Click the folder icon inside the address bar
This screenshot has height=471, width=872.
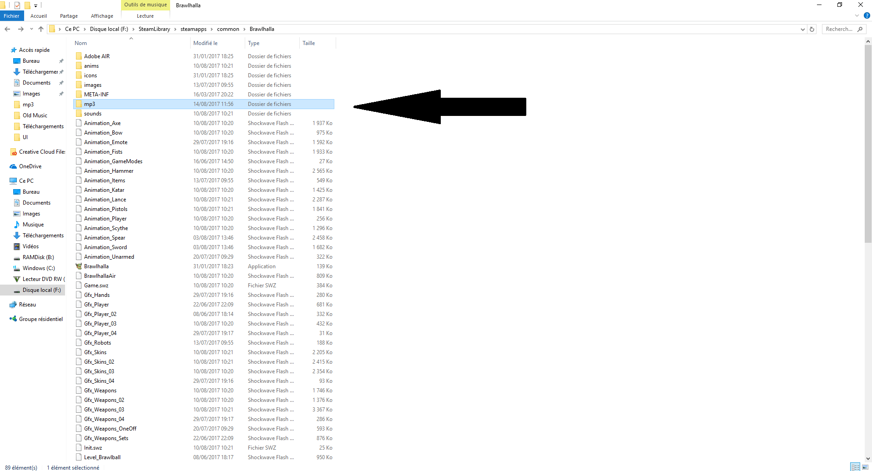click(x=52, y=29)
